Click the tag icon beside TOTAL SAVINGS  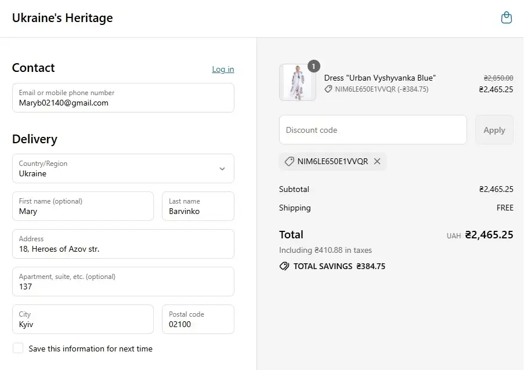coord(284,266)
